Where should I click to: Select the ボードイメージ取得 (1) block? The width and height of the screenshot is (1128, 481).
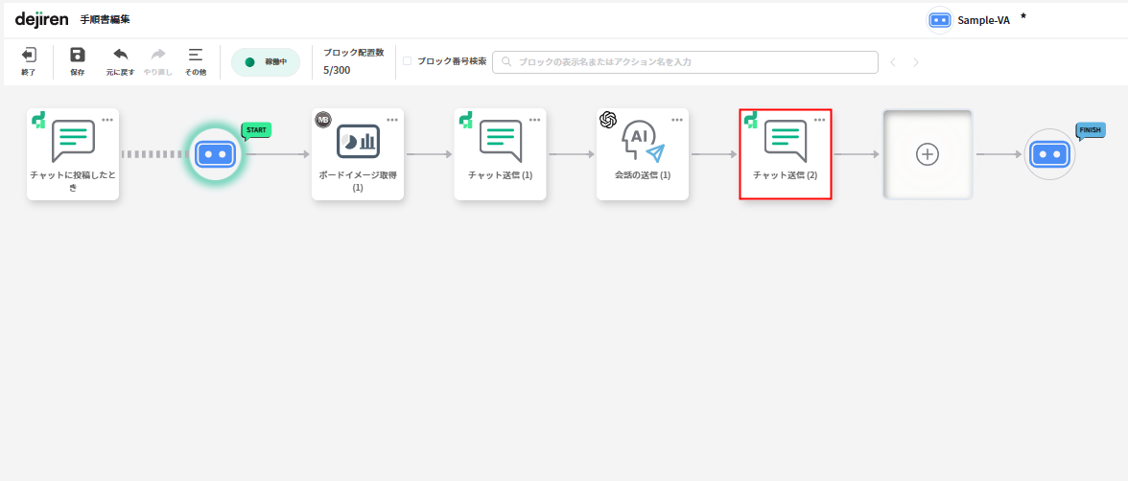coord(358,153)
